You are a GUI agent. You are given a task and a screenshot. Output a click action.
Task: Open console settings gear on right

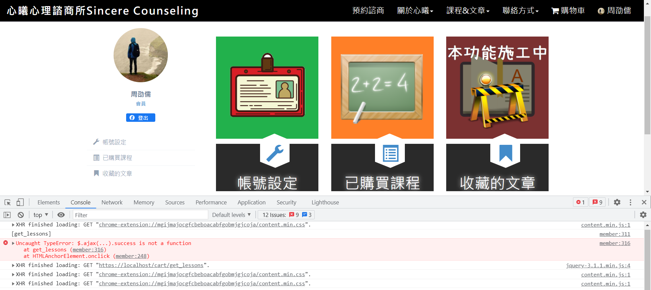[643, 215]
